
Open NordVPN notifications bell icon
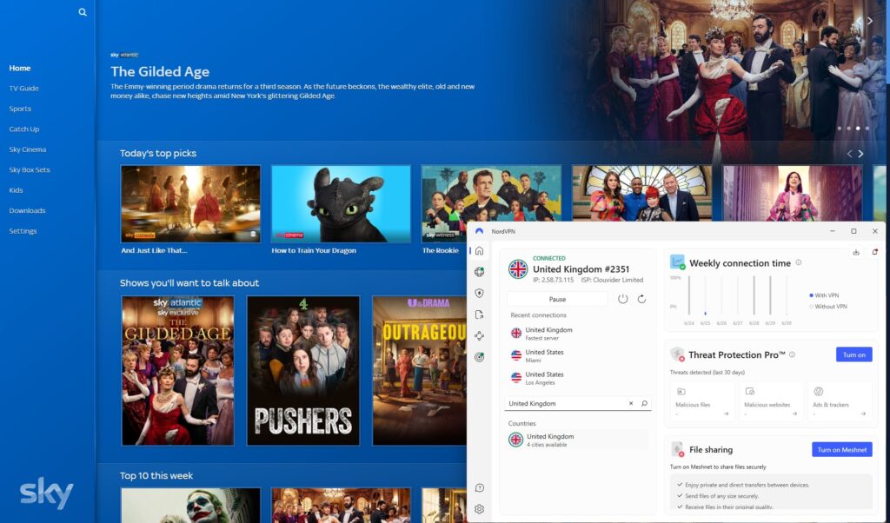tap(874, 252)
